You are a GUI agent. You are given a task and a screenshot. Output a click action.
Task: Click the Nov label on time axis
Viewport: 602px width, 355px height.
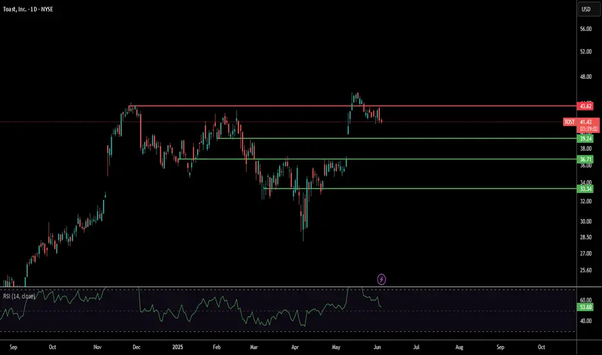[x=98, y=347]
